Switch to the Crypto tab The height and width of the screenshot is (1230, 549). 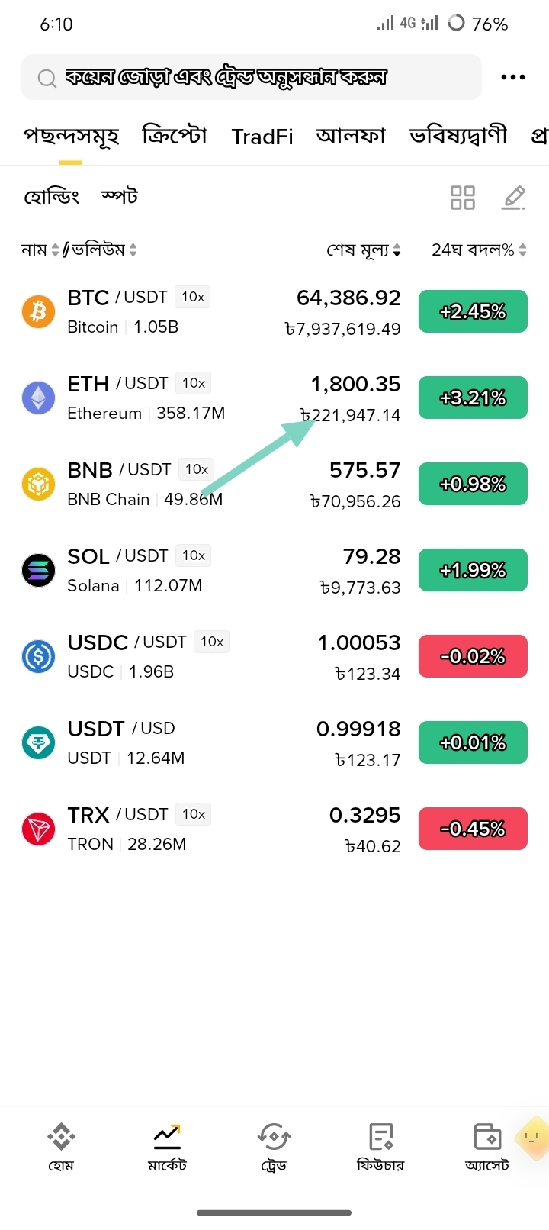[175, 137]
